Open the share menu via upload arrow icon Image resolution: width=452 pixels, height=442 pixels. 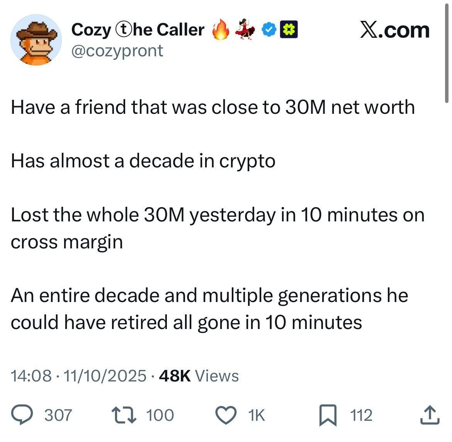[429, 415]
